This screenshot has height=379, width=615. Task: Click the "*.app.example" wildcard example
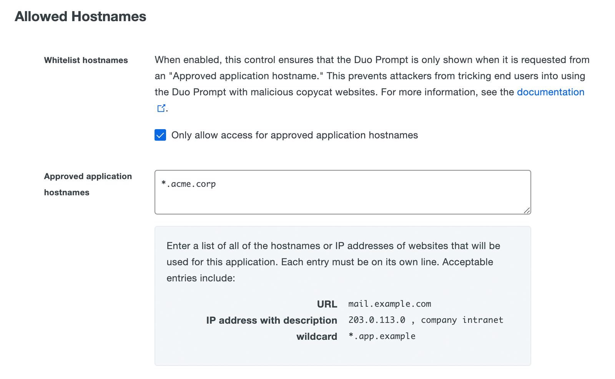pos(382,336)
